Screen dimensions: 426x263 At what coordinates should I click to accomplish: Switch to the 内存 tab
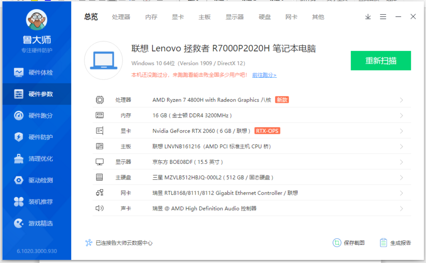point(151,17)
